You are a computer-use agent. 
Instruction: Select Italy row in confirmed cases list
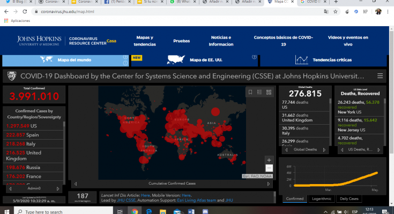[33, 144]
